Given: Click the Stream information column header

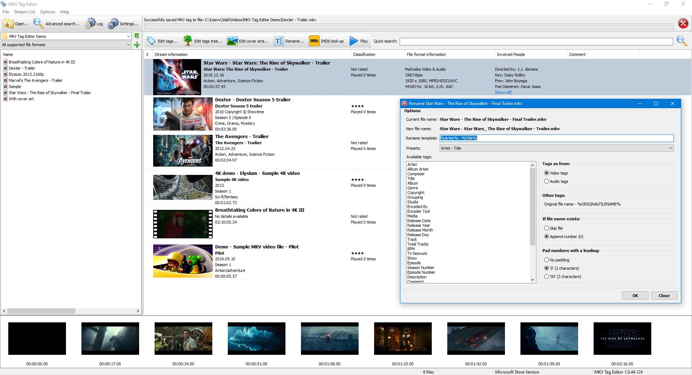Looking at the screenshot, I should click(x=251, y=54).
